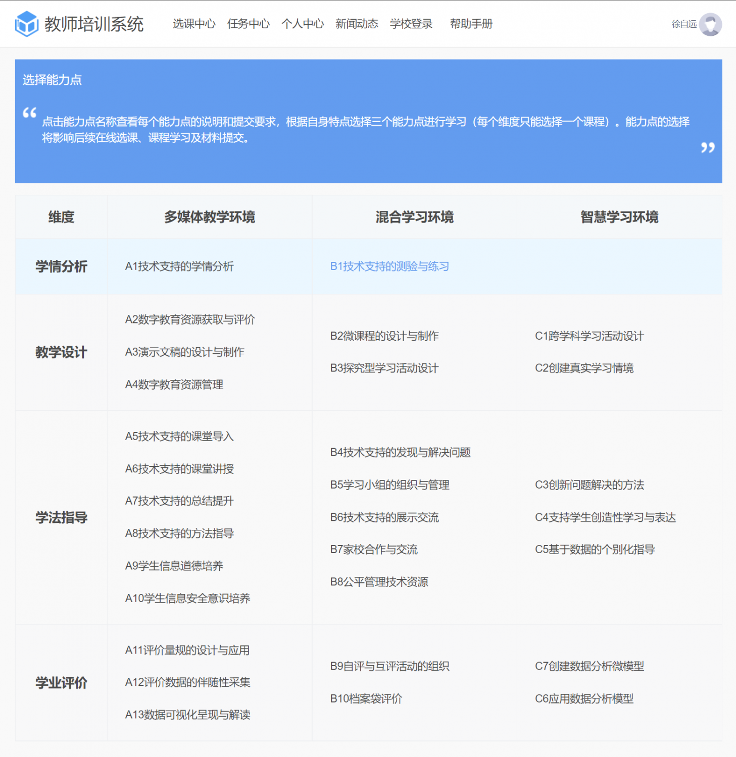Select C3创新问题解决的方法
Image resolution: width=736 pixels, height=757 pixels.
click(590, 484)
